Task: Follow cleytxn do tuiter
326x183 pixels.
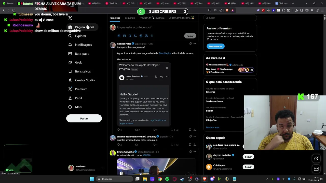Action: coord(248,157)
